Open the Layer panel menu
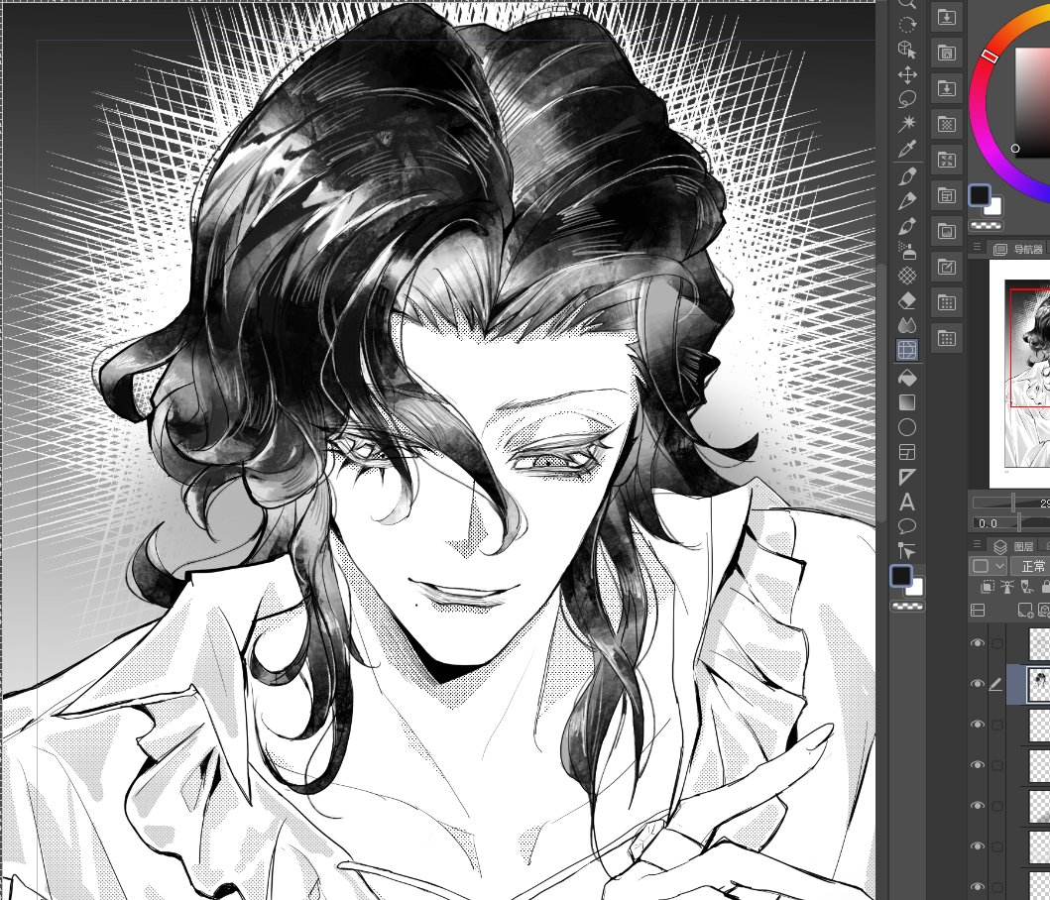 point(977,546)
